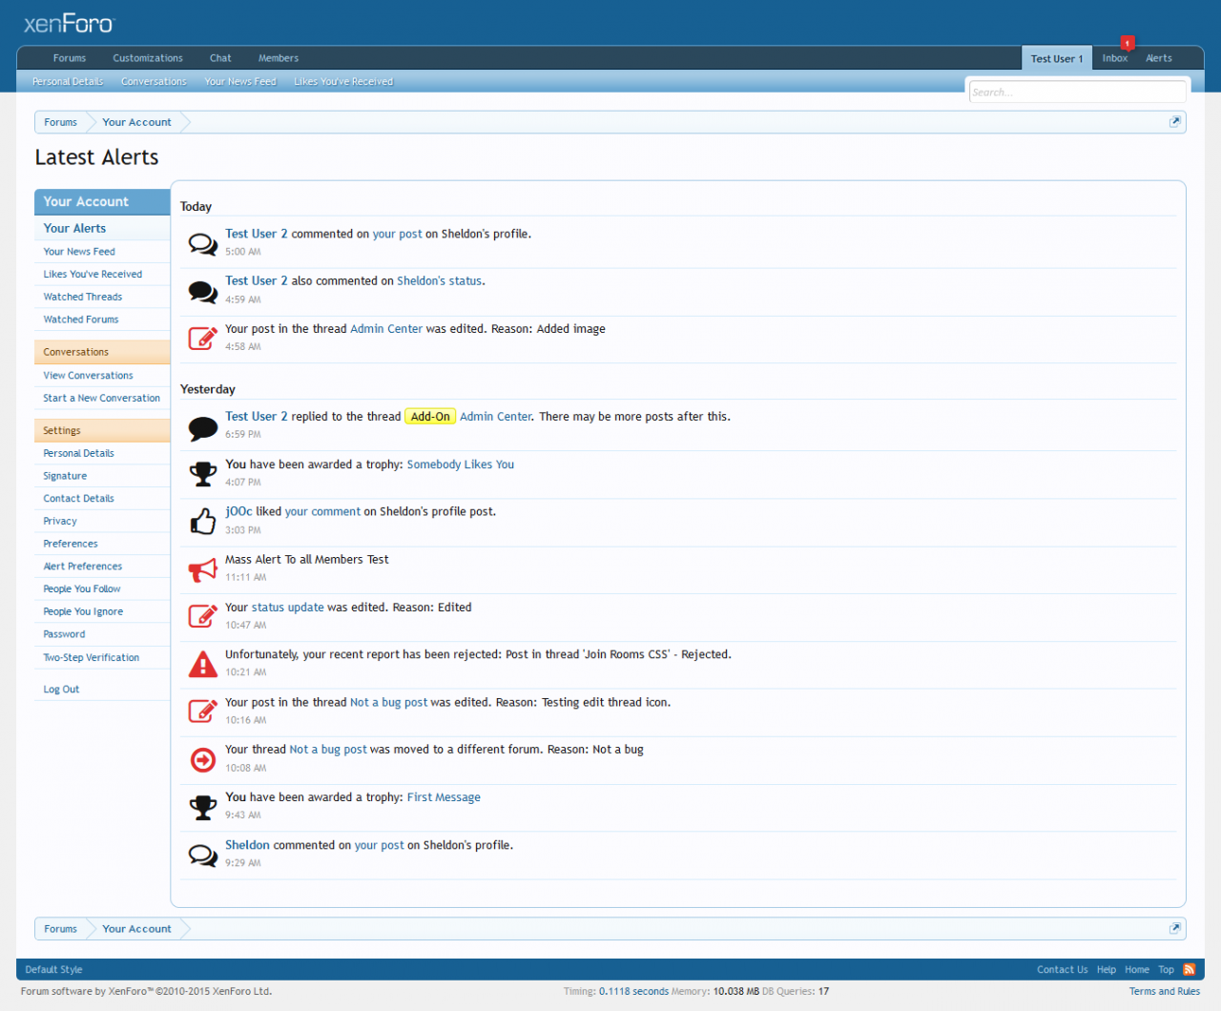Viewport: 1221px width, 1011px height.
Task: Open Privacy settings
Action: click(x=102, y=521)
